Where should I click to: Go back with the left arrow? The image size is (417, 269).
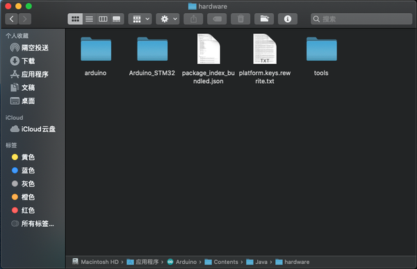pyautogui.click(x=11, y=19)
